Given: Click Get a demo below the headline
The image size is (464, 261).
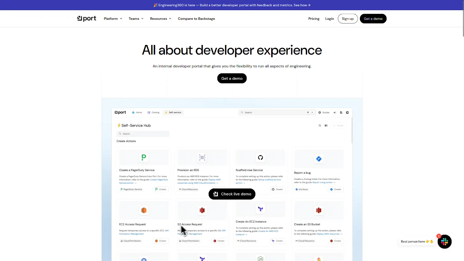Looking at the screenshot, I should [232, 78].
